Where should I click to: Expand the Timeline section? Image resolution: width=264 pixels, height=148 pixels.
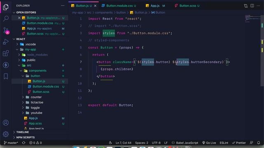pos(23,132)
